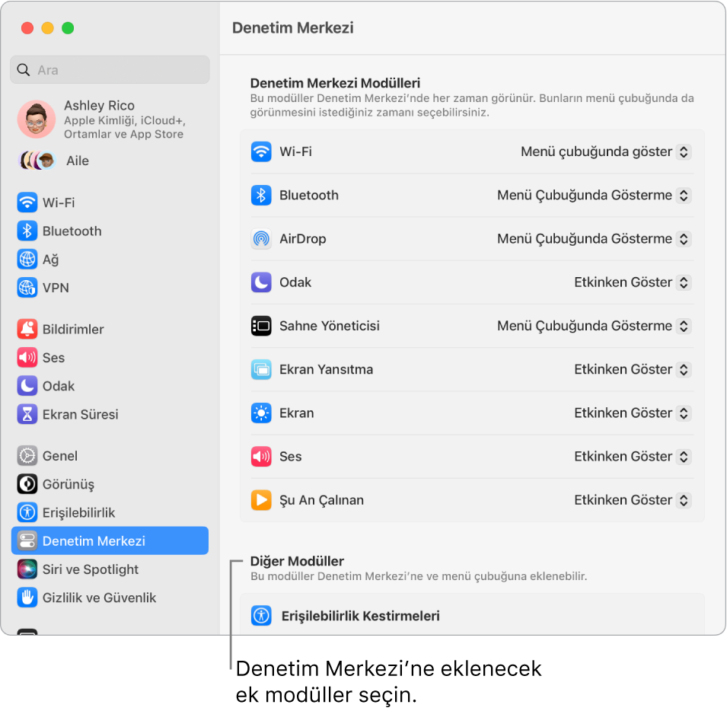
Task: Open AirDrop menu bar option popup
Action: [594, 238]
